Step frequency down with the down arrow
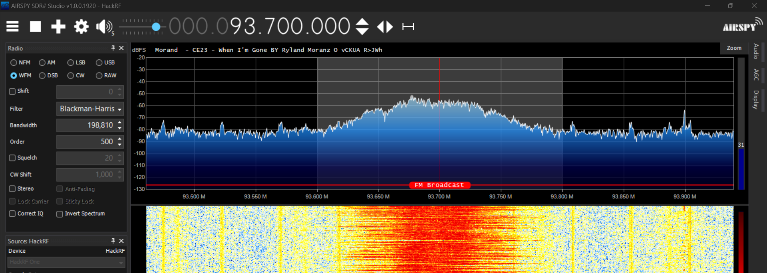The image size is (767, 273). tap(362, 31)
